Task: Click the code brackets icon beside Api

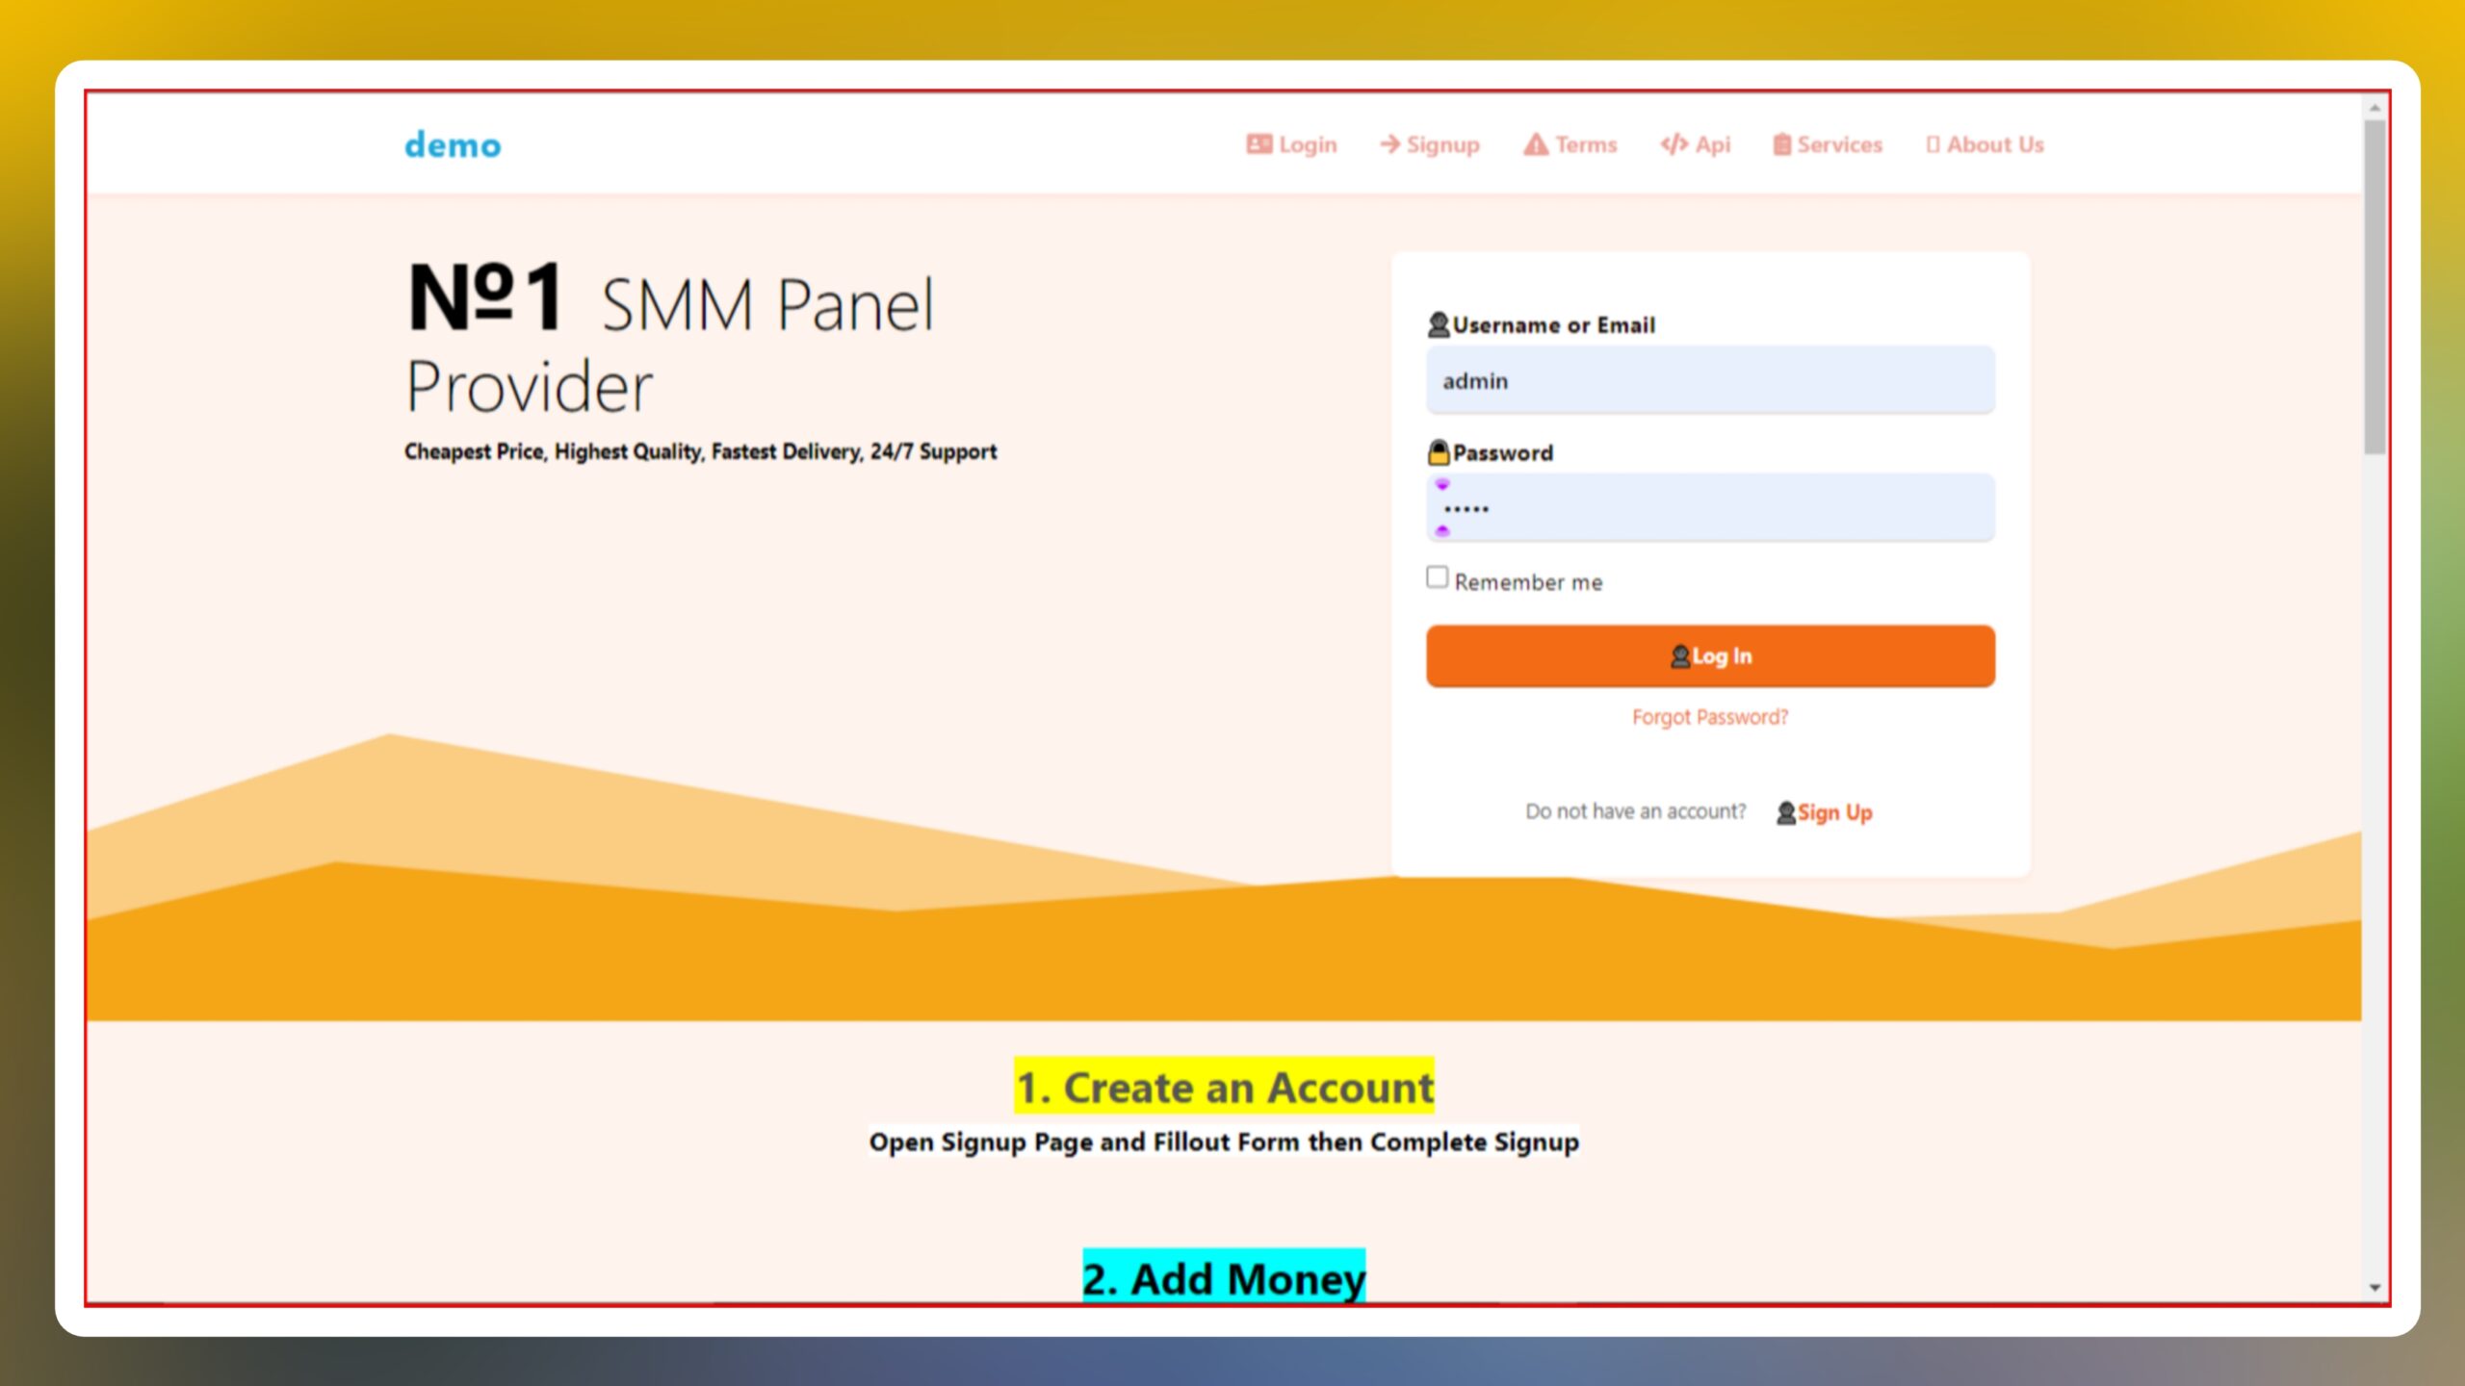Action: coord(1674,144)
